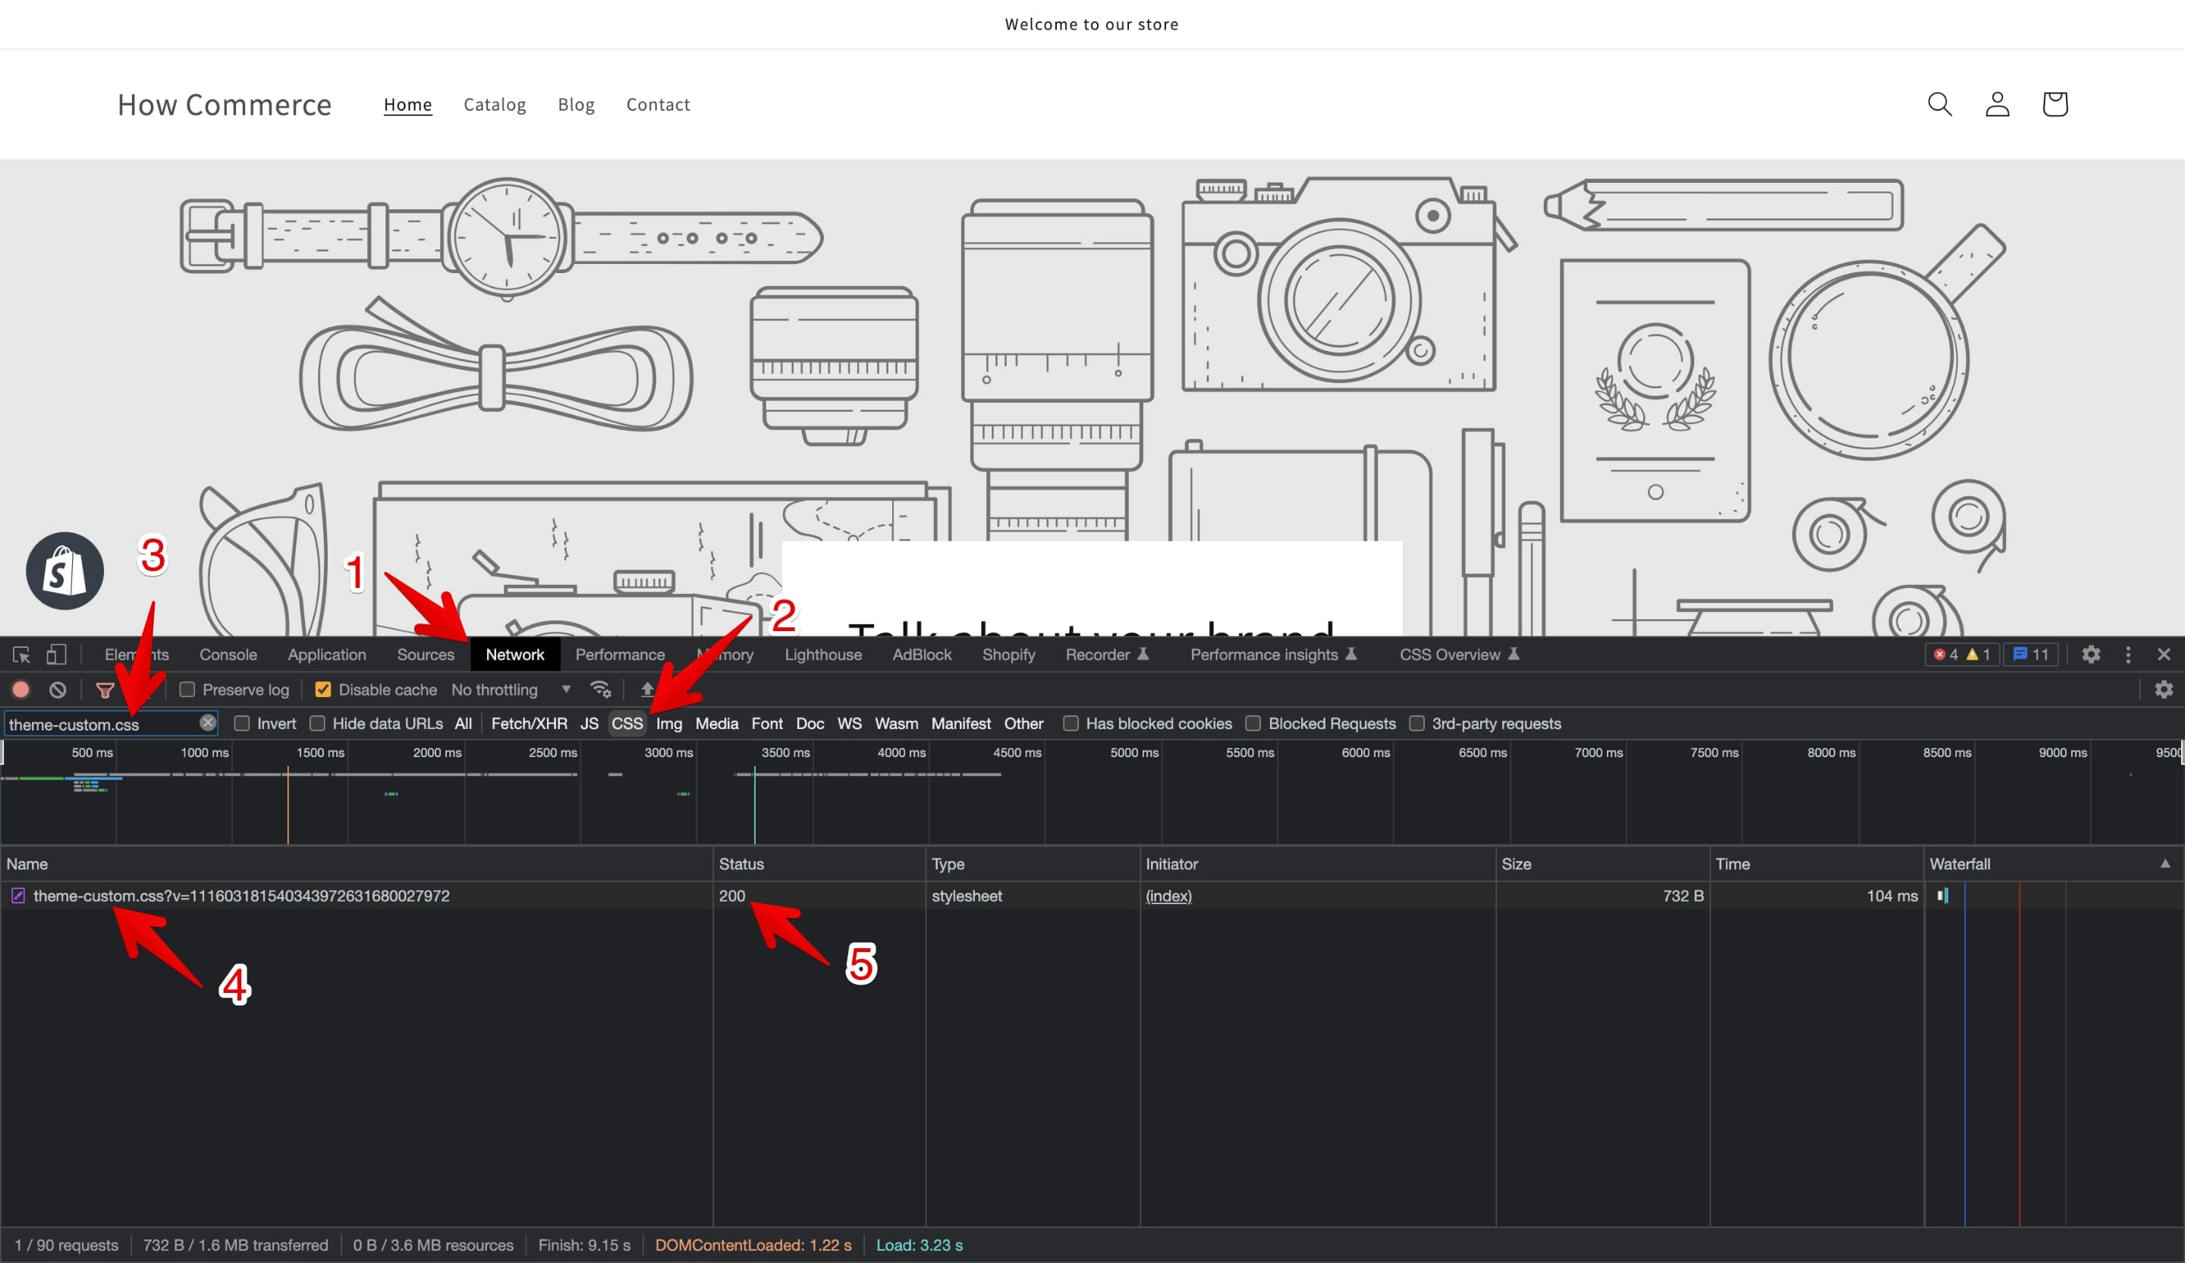2185x1263 pixels.
Task: Click the errors and warnings counter
Action: click(1962, 655)
